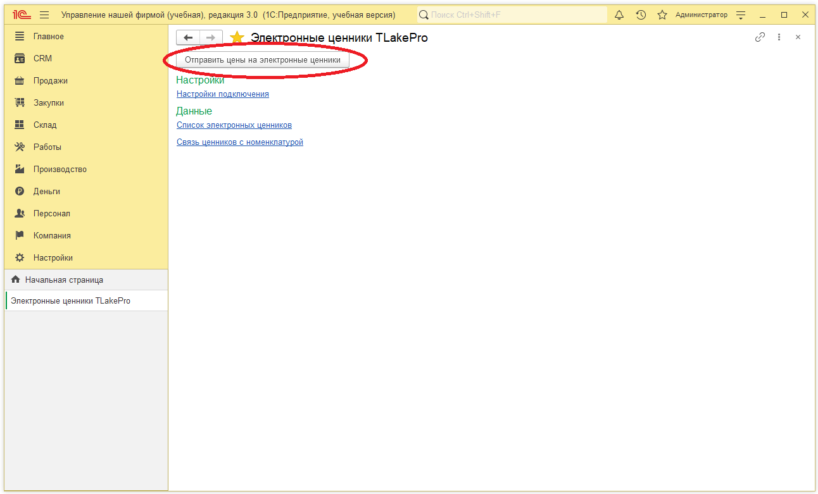
Task: Open the CRM section in sidebar
Action: pos(42,58)
